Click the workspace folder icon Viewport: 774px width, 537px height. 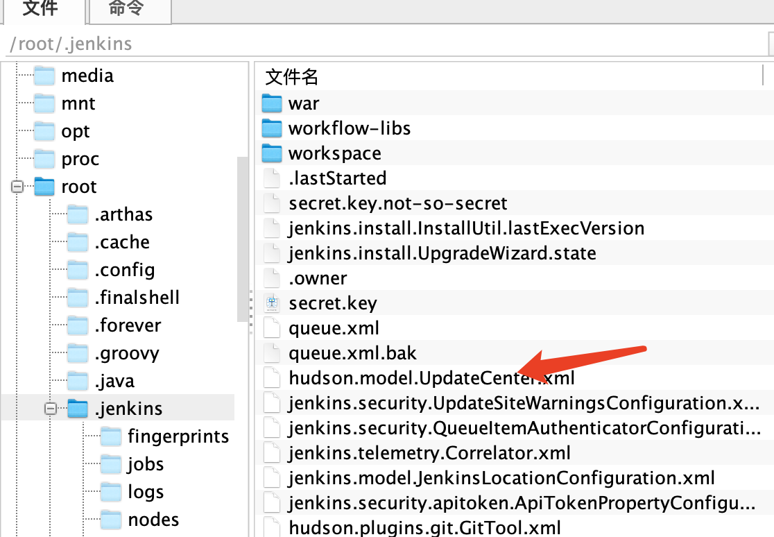[x=271, y=153]
